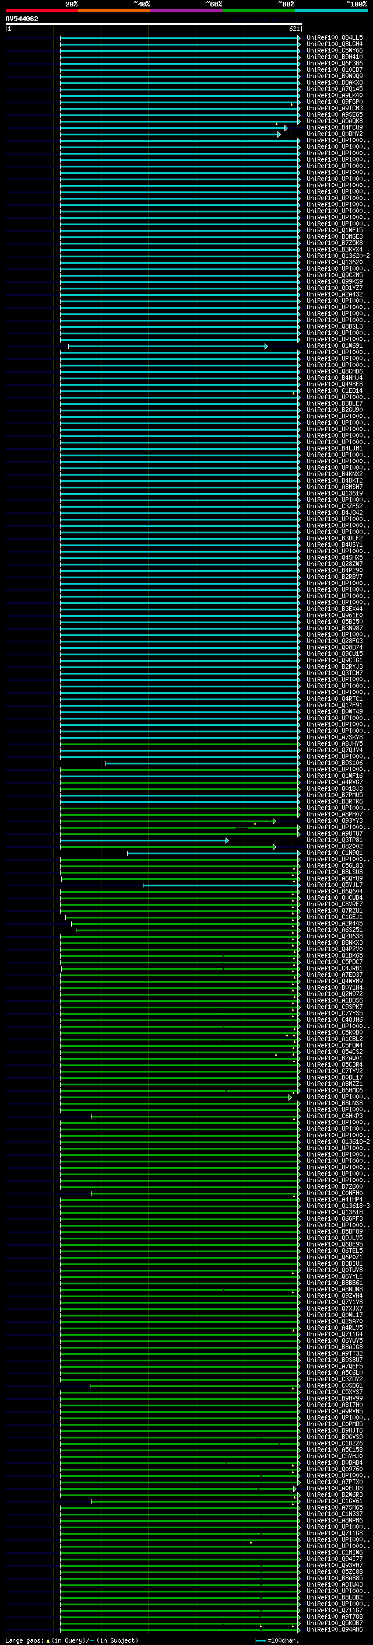This screenshot has width=373, height=1645.
Task: Select hit UniRef100_A8PH07
Action: (335, 814)
